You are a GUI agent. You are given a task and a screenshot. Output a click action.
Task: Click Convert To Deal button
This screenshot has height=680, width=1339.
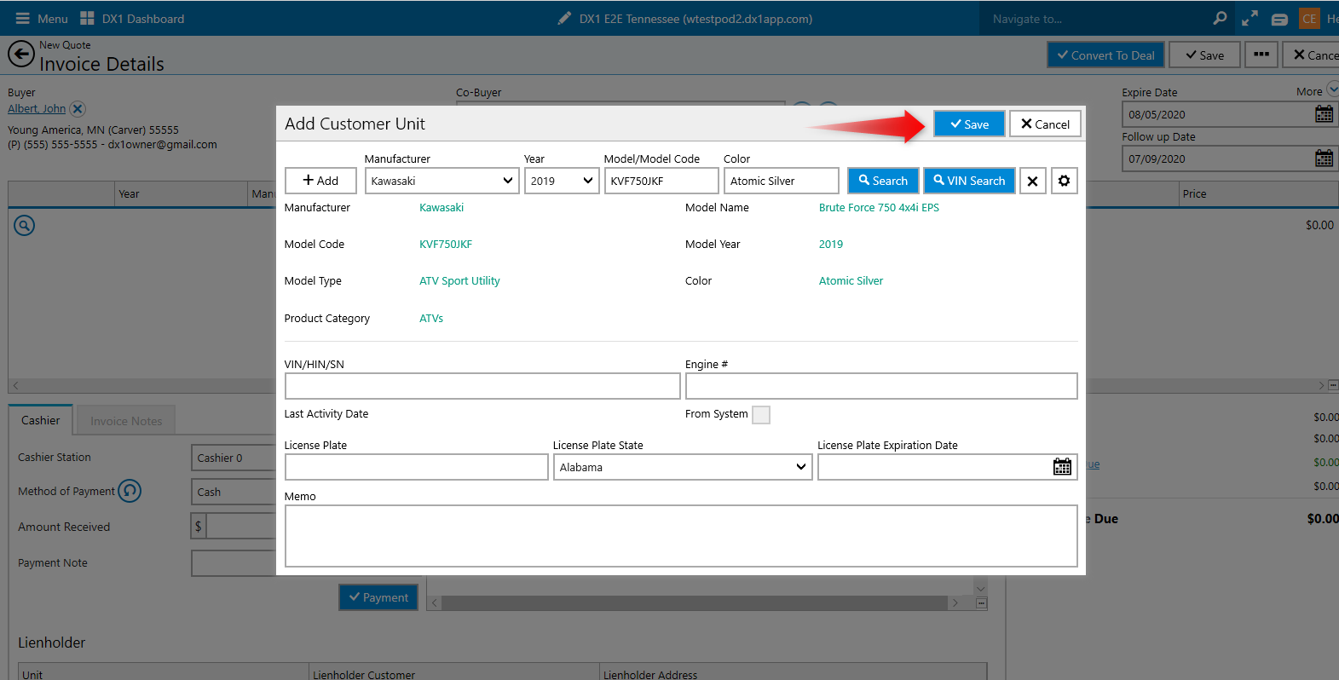(x=1105, y=55)
